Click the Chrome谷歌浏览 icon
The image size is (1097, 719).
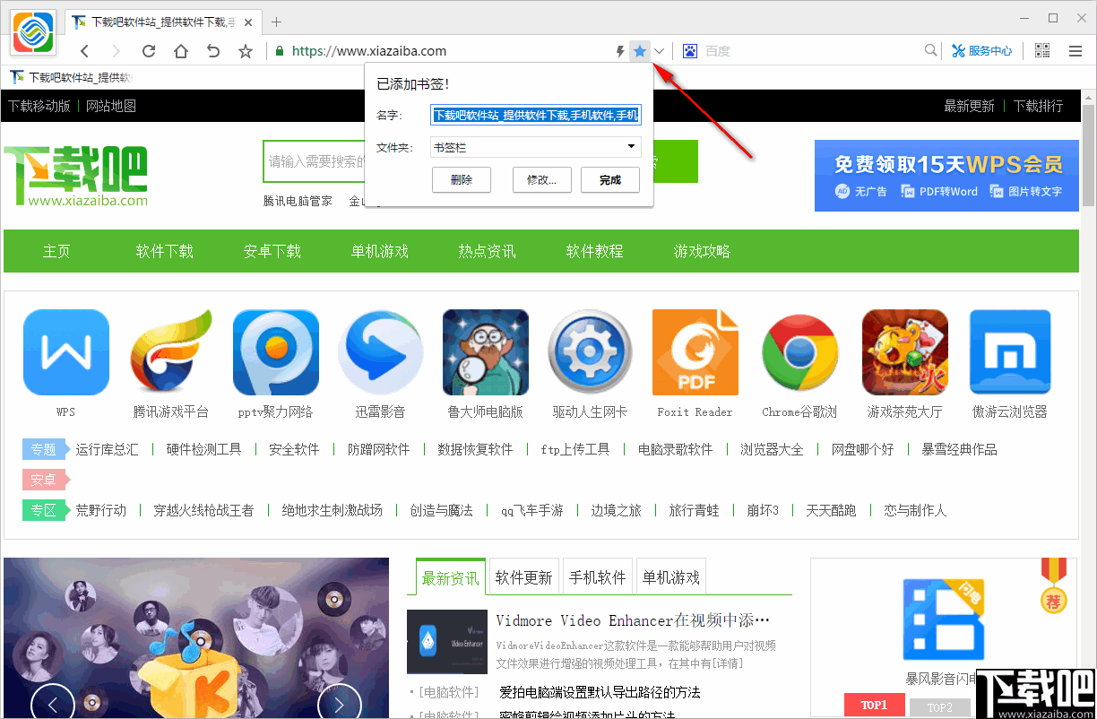[799, 352]
